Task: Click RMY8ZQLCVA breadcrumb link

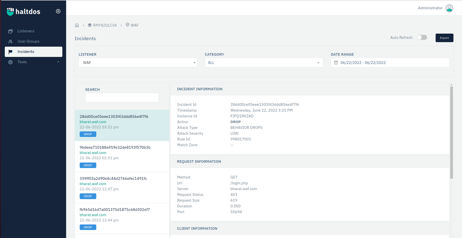Action: pos(105,25)
